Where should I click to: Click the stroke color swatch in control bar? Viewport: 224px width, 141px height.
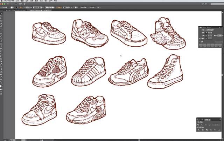(16, 7)
